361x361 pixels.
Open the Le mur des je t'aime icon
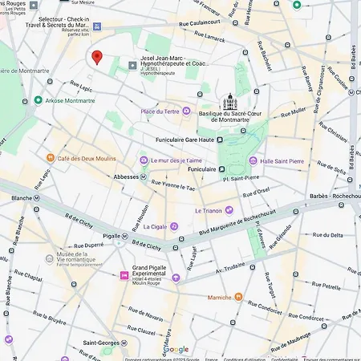[x=144, y=160]
